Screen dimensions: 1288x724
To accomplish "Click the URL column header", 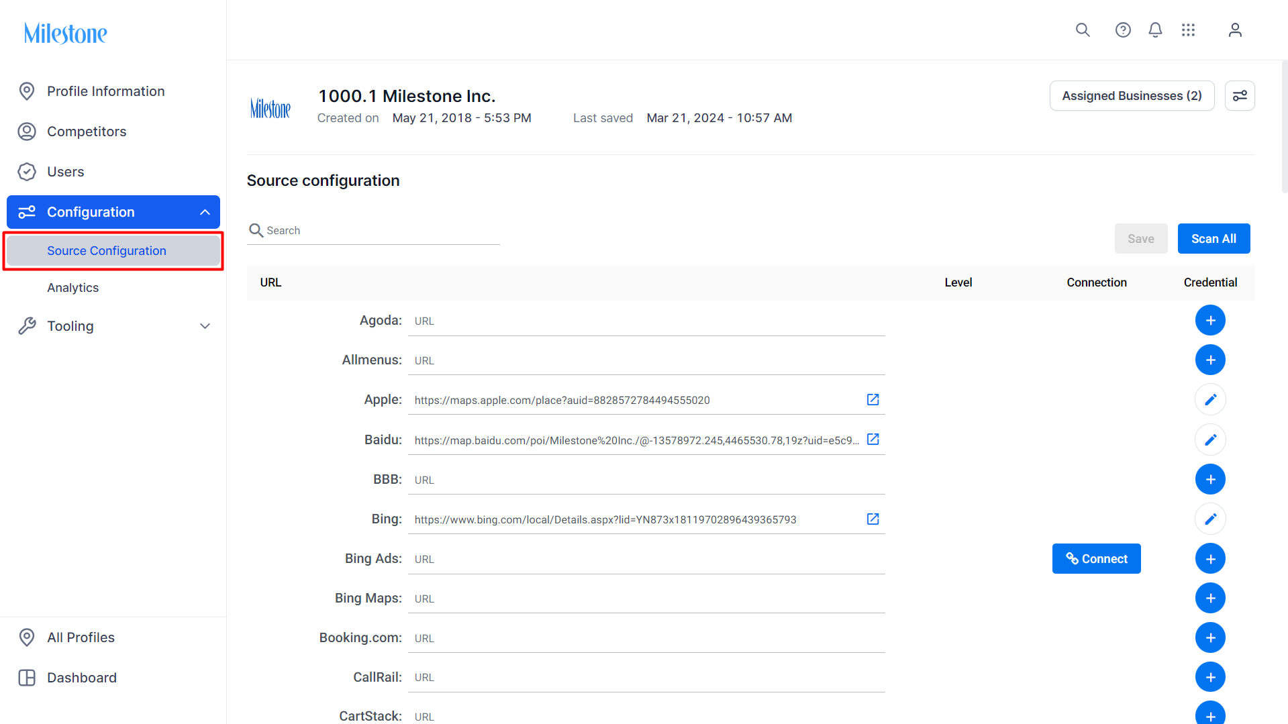I will [x=270, y=282].
